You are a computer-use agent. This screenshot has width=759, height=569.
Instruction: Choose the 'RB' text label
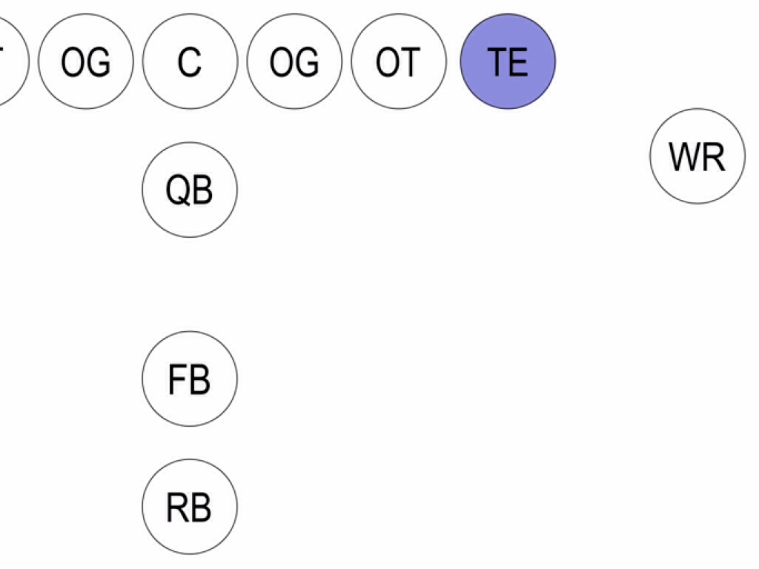[x=189, y=508]
